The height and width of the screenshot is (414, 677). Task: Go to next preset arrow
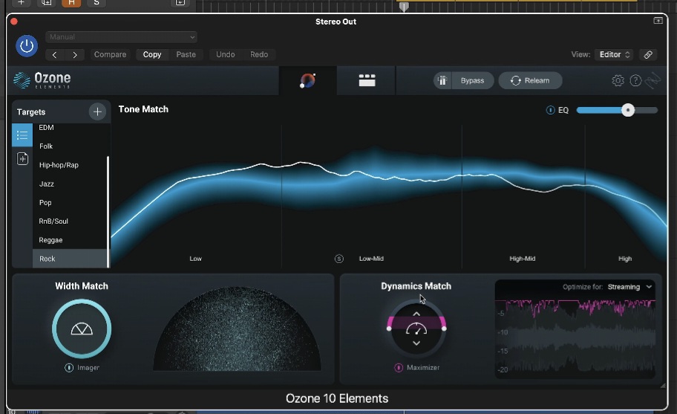click(x=75, y=54)
